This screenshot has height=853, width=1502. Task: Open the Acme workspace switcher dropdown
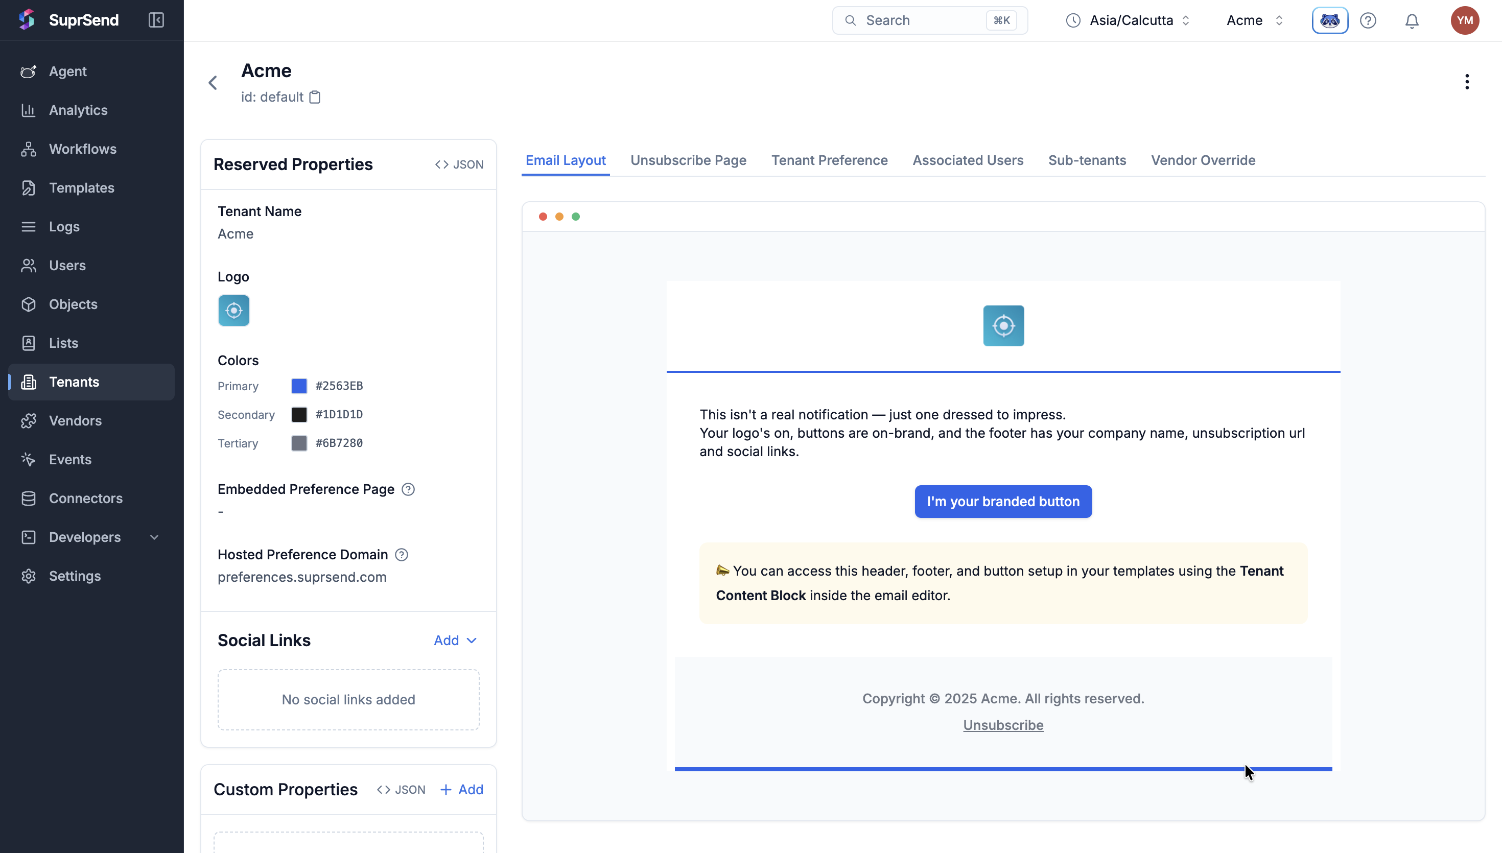pos(1255,20)
